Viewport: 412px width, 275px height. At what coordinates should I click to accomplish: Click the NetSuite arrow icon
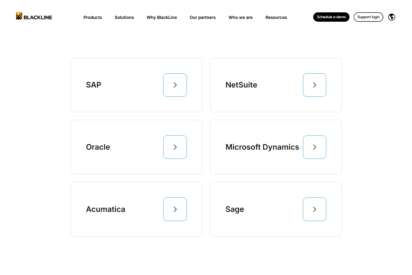(x=315, y=85)
